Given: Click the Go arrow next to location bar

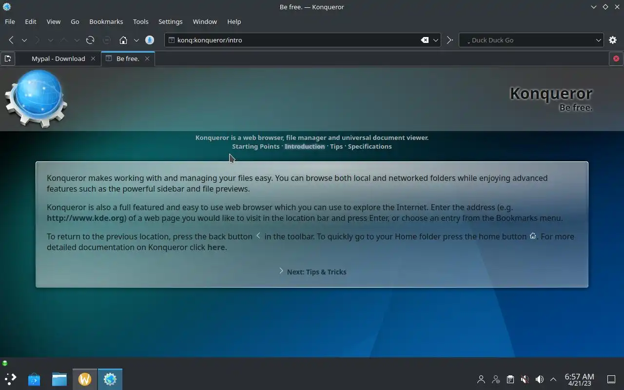Looking at the screenshot, I should pos(450,40).
